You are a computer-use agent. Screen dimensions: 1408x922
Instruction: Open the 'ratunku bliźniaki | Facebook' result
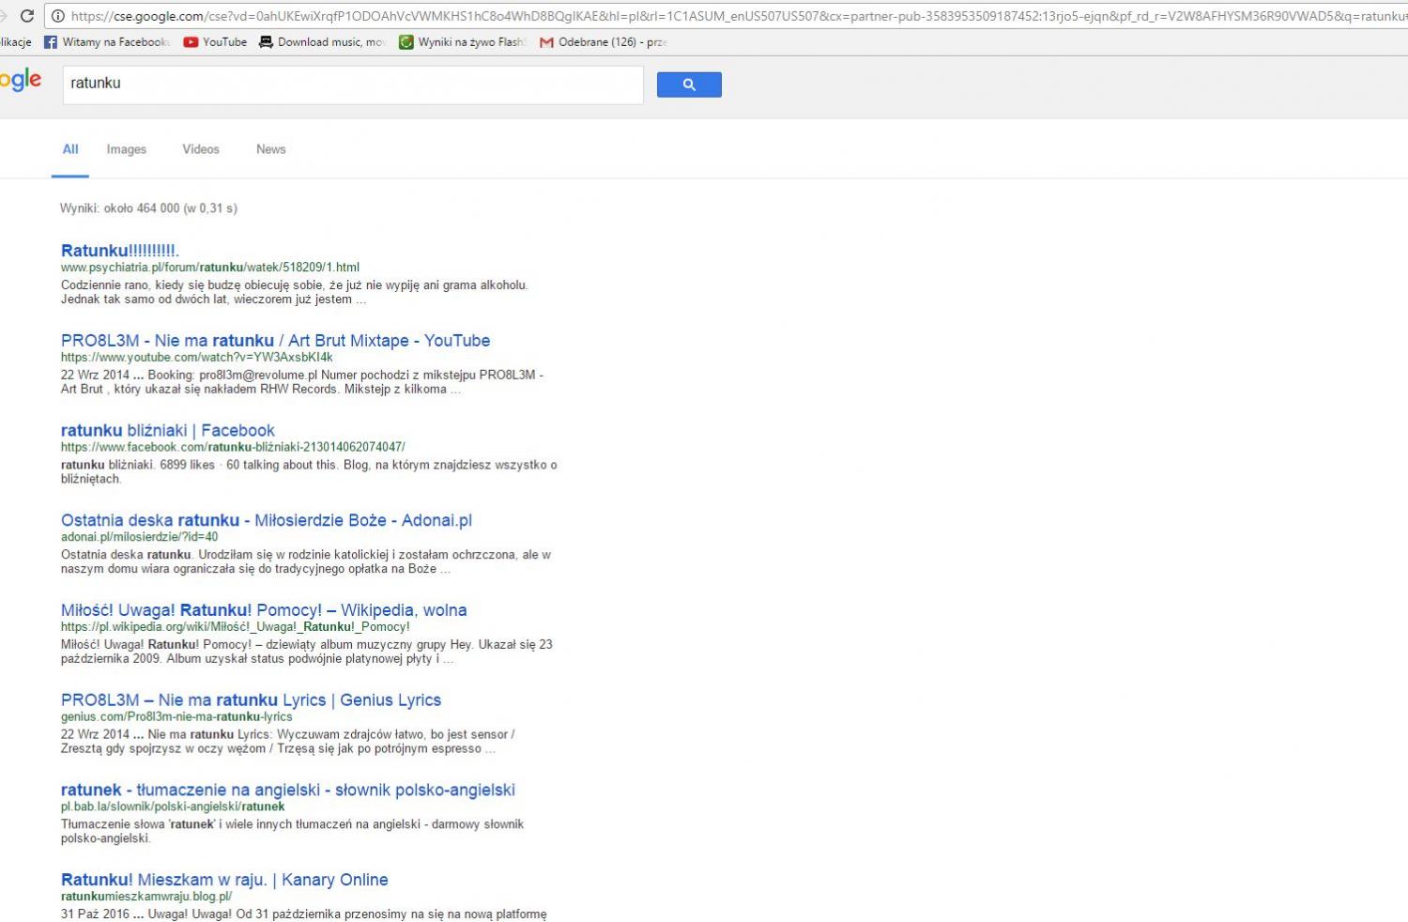coord(167,431)
